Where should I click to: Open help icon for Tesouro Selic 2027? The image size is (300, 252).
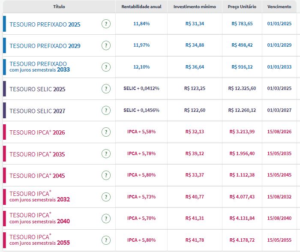tap(106, 111)
